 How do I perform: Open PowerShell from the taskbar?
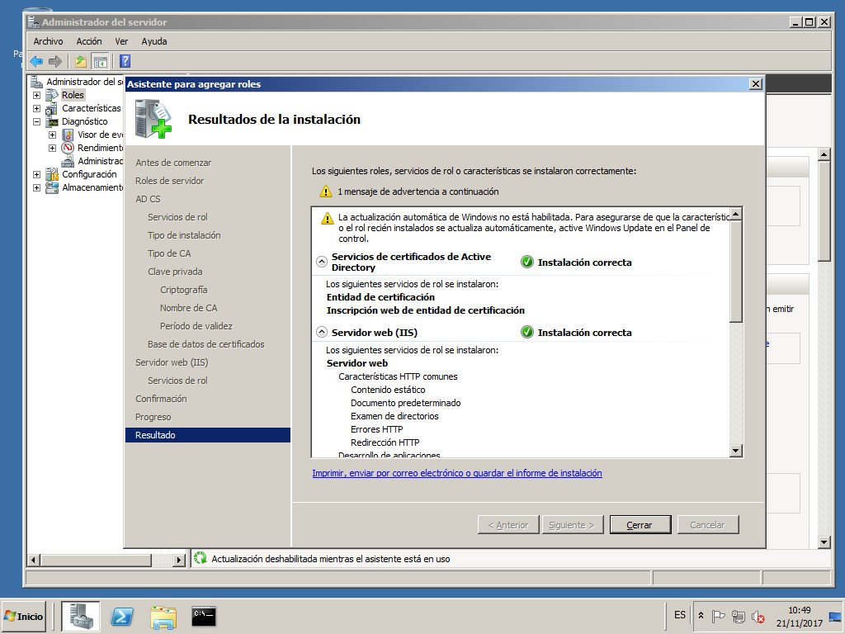pyautogui.click(x=122, y=616)
